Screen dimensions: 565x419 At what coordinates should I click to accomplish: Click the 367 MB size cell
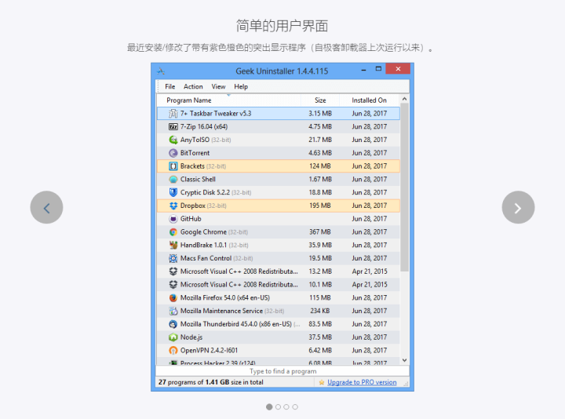click(x=320, y=232)
